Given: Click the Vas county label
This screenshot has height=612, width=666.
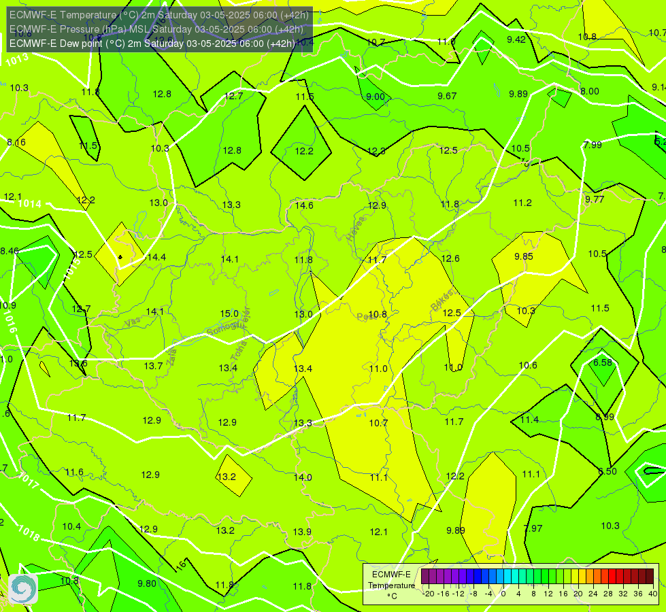Looking at the screenshot, I should [133, 322].
